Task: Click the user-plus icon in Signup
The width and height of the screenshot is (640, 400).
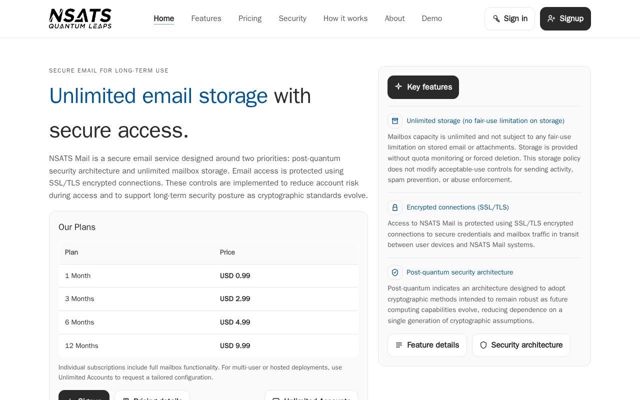Action: coord(551,18)
